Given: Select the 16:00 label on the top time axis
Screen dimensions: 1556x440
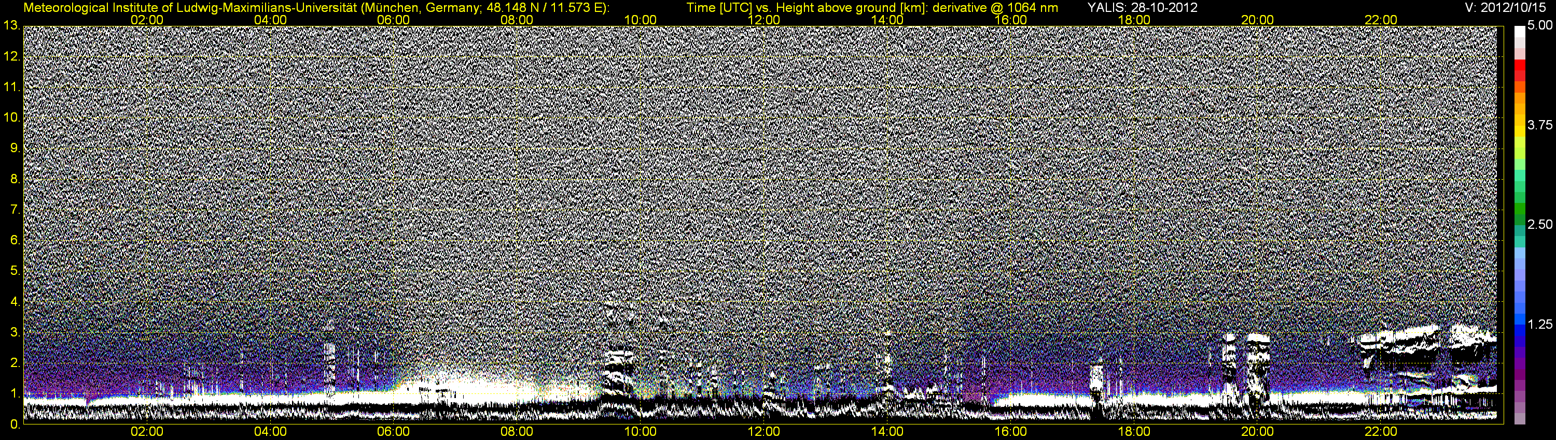Looking at the screenshot, I should pyautogui.click(x=1010, y=20).
